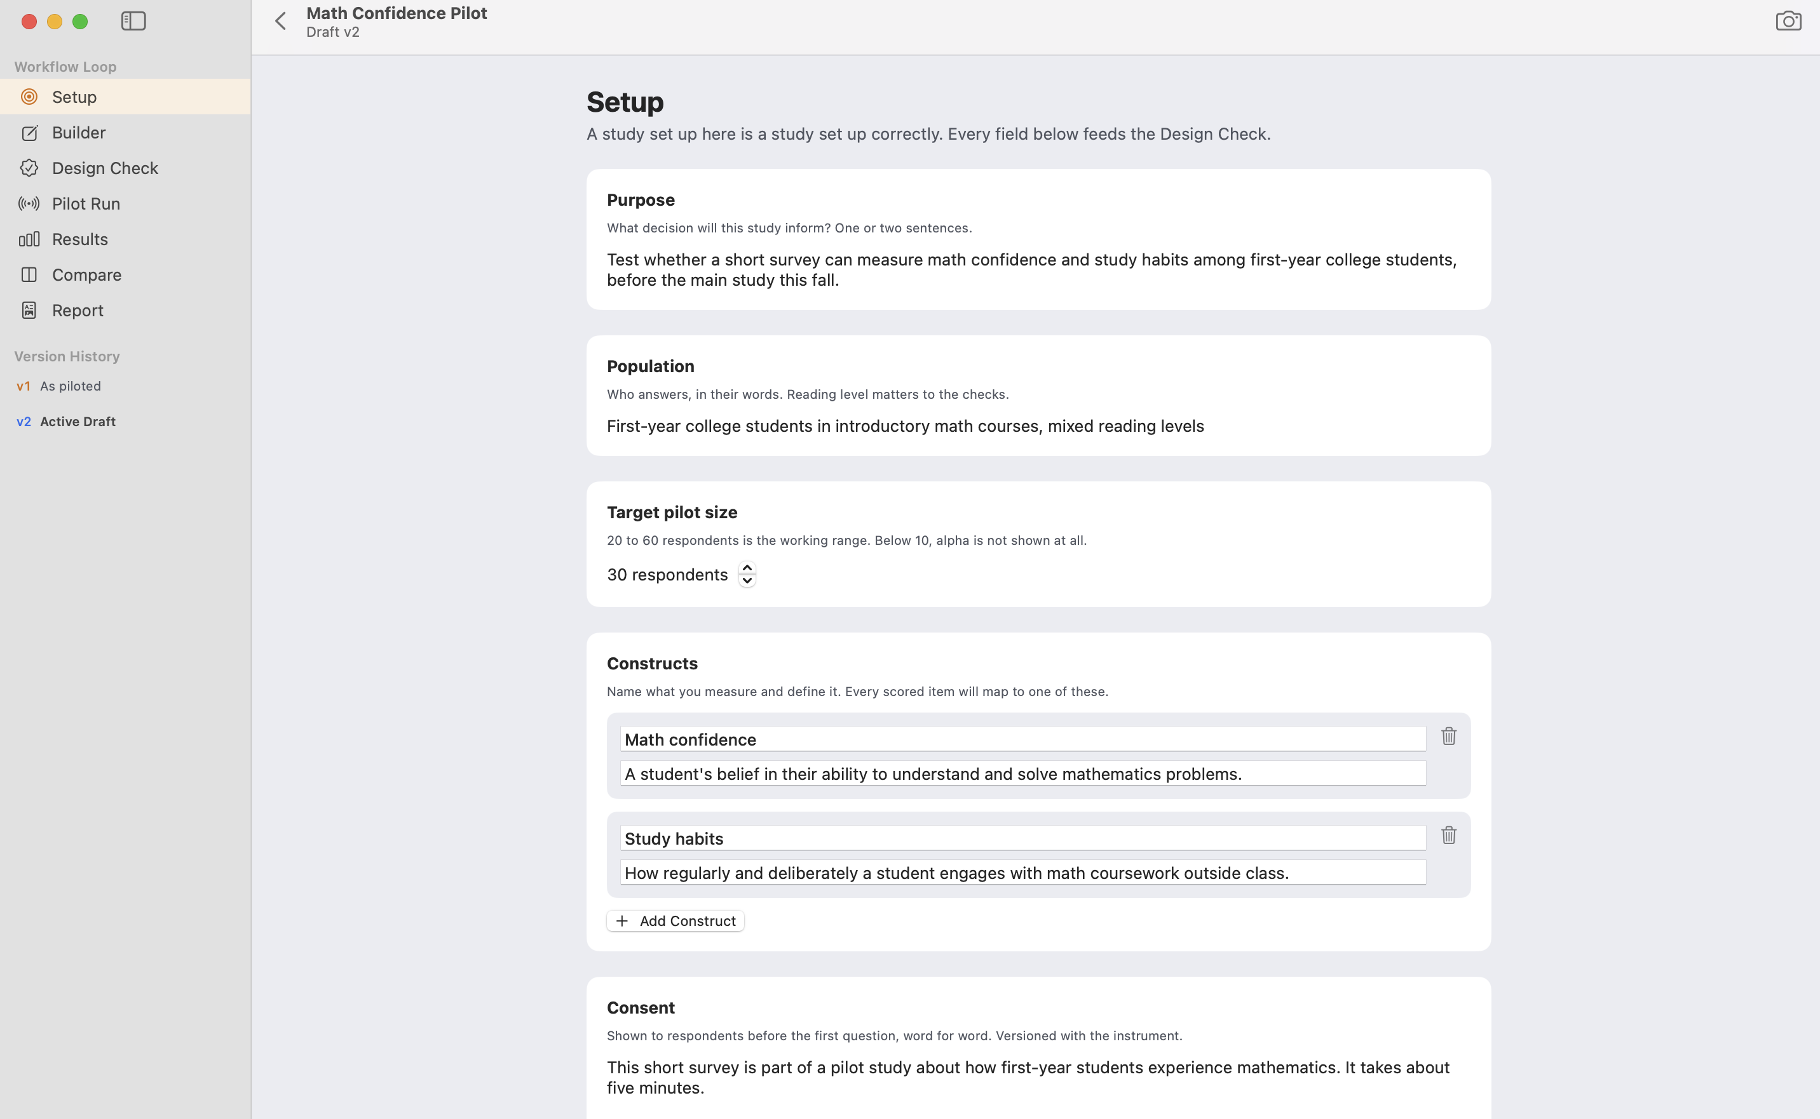Open the Design Check section

pos(125,168)
